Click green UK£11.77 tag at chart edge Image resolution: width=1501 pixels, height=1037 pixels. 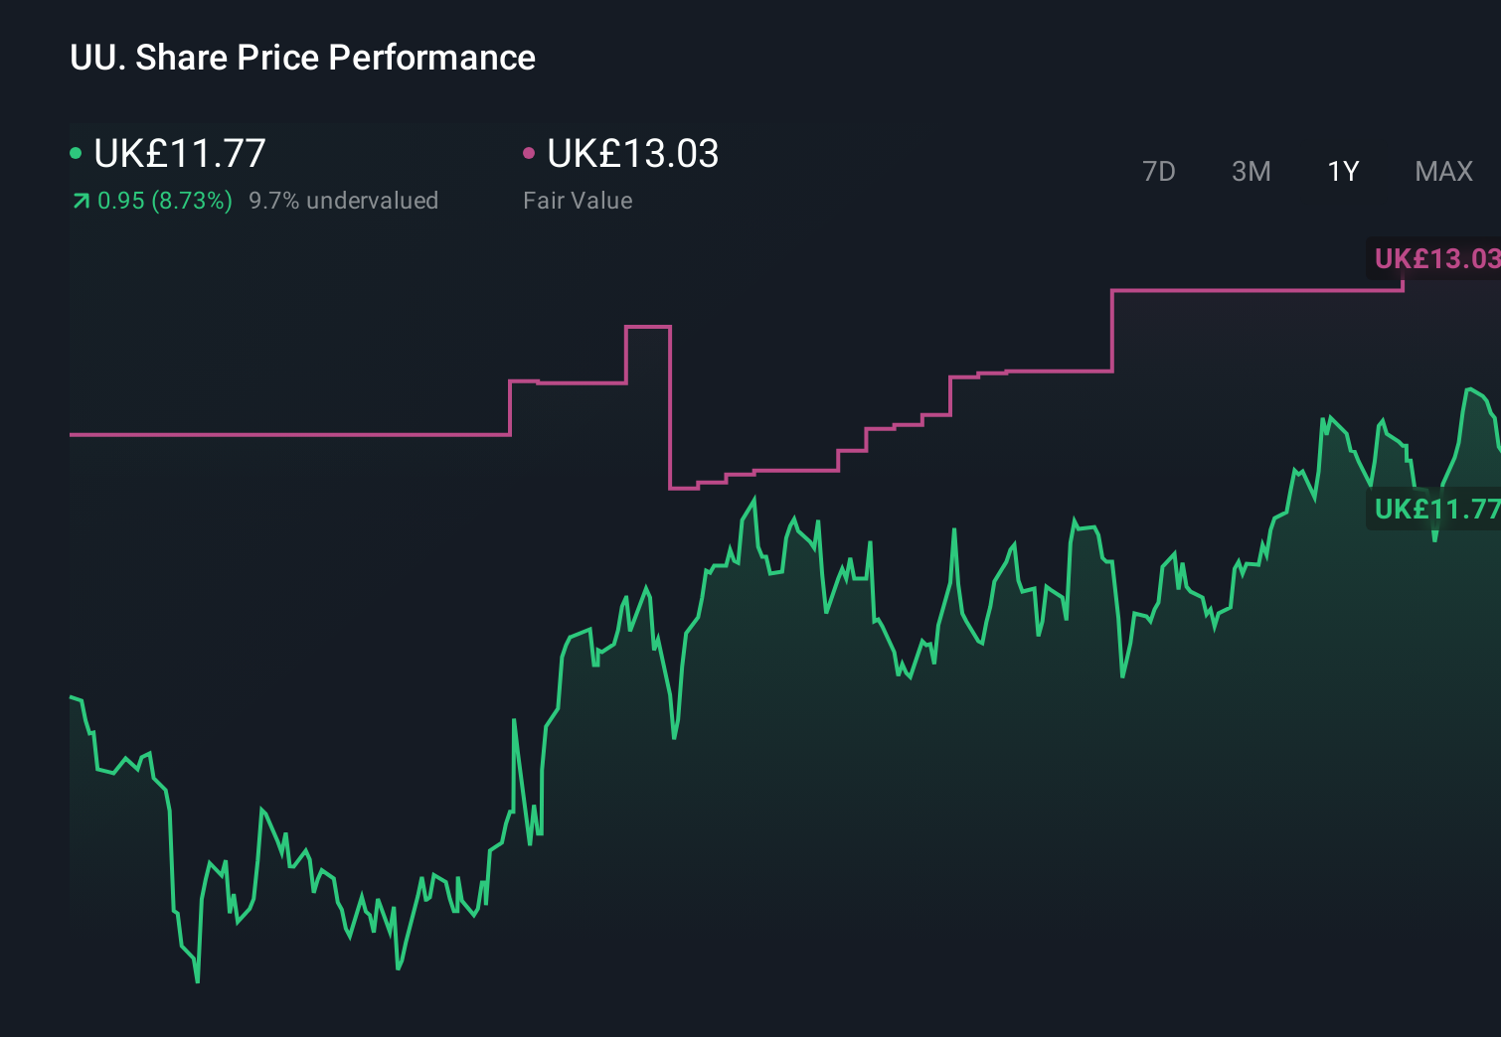pos(1434,510)
